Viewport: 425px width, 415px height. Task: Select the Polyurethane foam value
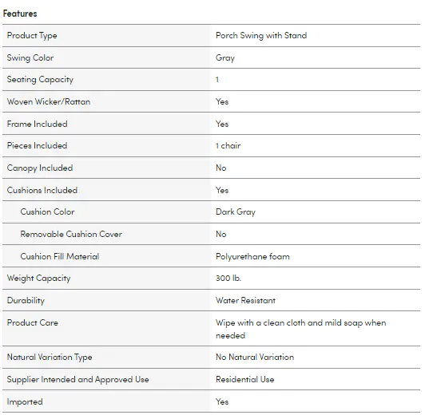coord(252,256)
